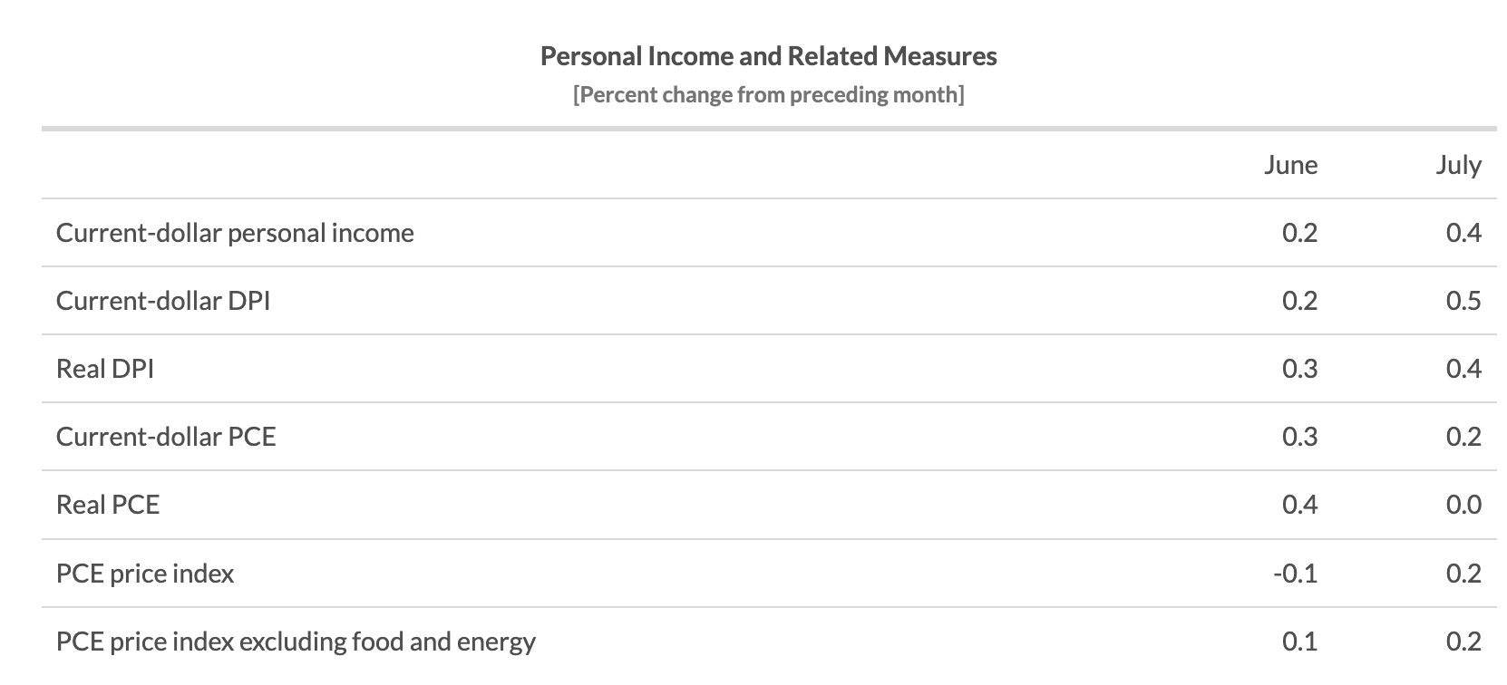
Task: Click June value 0.1 for PCE excluding food and energy
Action: 1299,642
